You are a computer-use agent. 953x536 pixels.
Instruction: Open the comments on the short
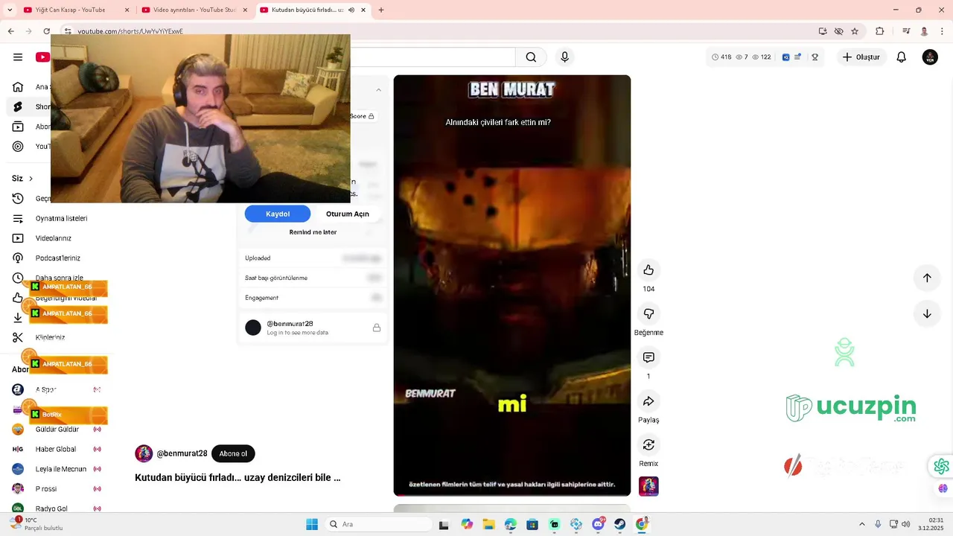648,357
